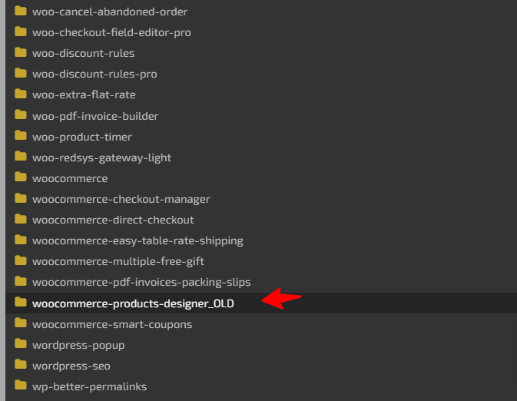Screen dimensions: 517x401
Task: Select woocommerce-pdf-invoices-packing-slips folder
Action: (141, 282)
